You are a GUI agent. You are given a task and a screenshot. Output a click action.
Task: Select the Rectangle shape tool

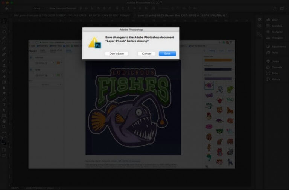click(4, 116)
